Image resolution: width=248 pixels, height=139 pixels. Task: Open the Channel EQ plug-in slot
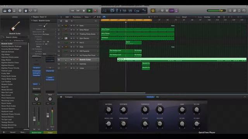[50, 71]
